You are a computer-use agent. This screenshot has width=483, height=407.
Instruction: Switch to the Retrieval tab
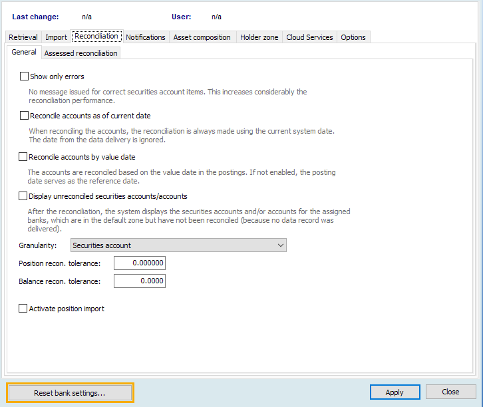23,37
